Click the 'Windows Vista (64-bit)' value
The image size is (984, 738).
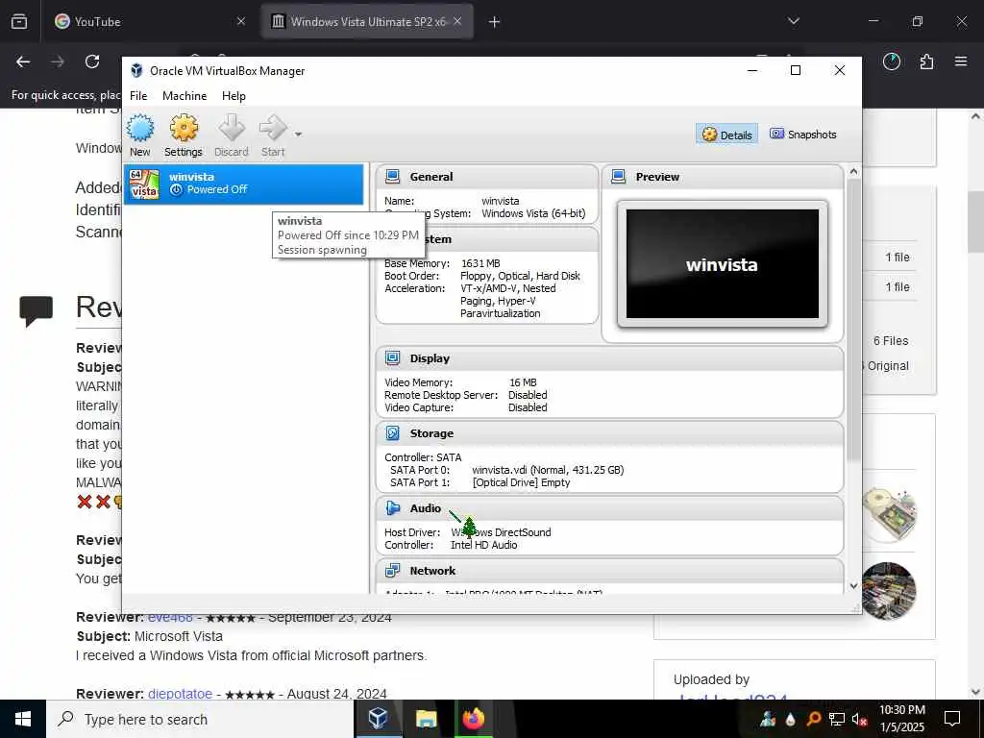click(533, 213)
